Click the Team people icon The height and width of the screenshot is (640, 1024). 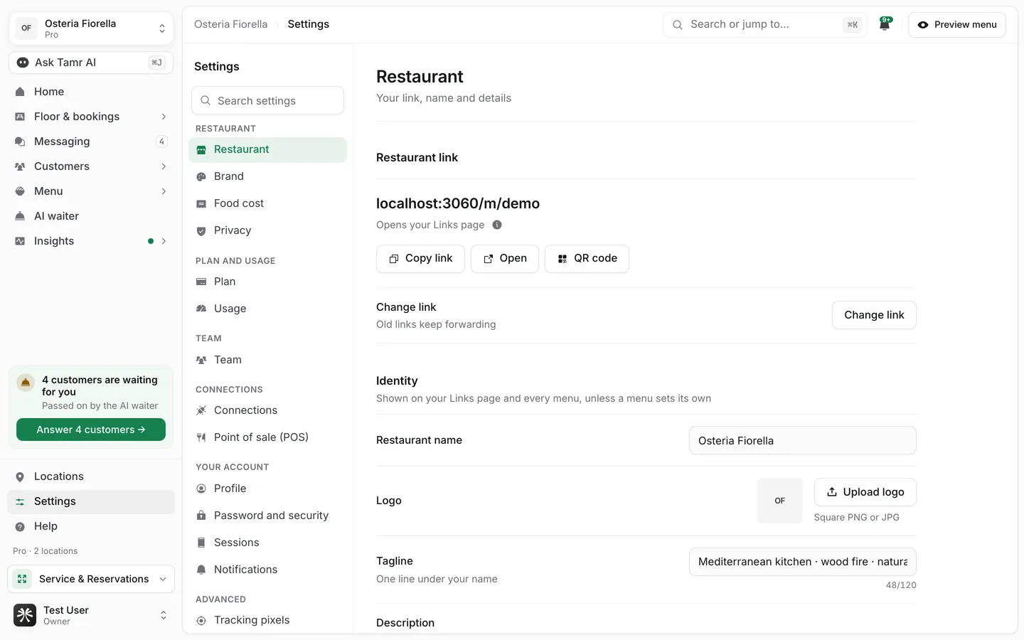(201, 360)
